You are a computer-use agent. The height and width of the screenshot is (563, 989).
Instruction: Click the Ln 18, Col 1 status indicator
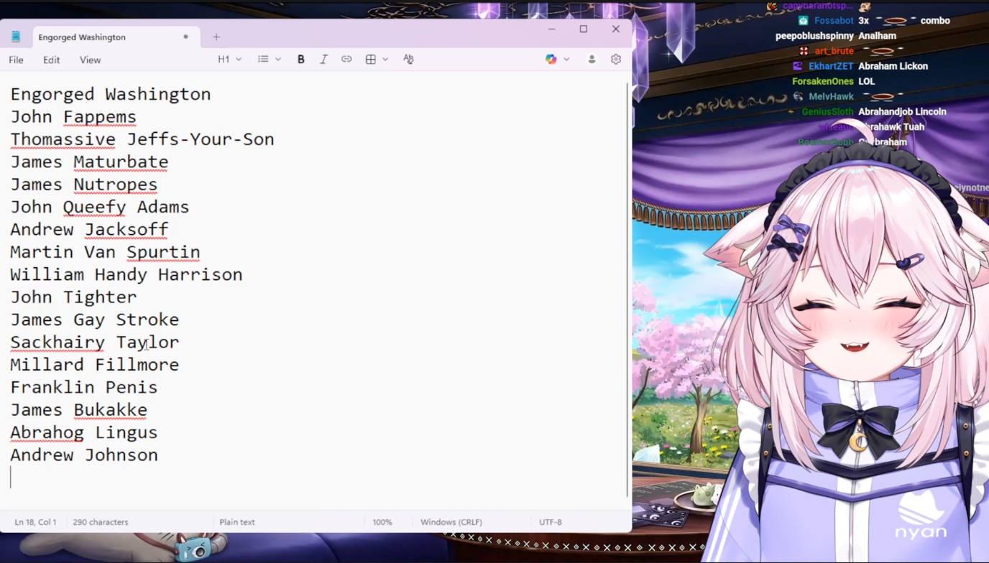click(35, 522)
